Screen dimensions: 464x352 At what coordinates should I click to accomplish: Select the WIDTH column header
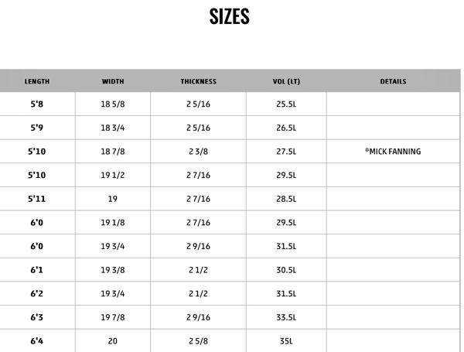click(113, 81)
